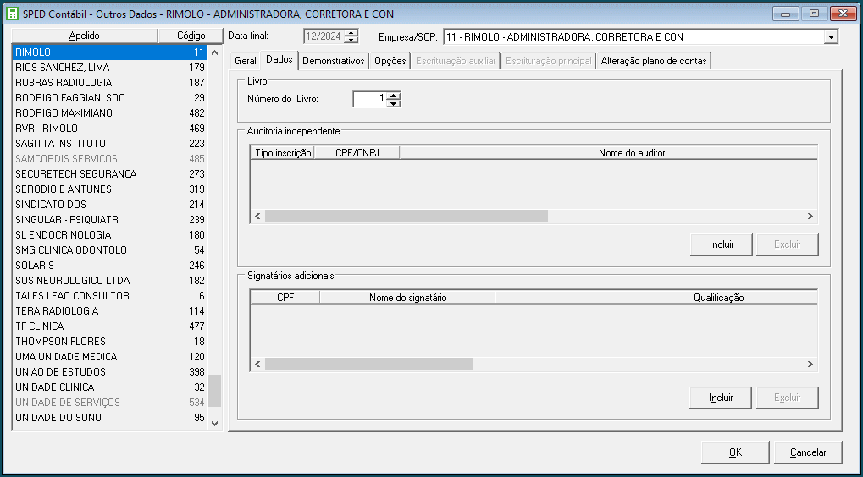Click the company list scroll down arrow
Viewport: 863px width, 477px height.
point(214,424)
